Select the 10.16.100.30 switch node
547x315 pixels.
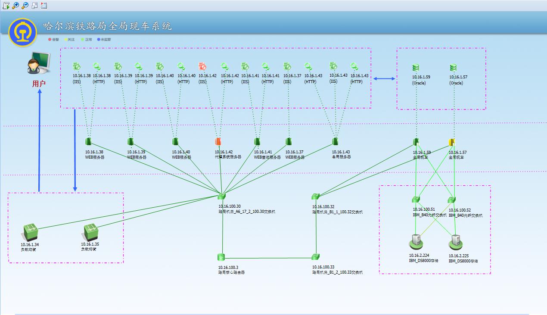pyautogui.click(x=221, y=196)
